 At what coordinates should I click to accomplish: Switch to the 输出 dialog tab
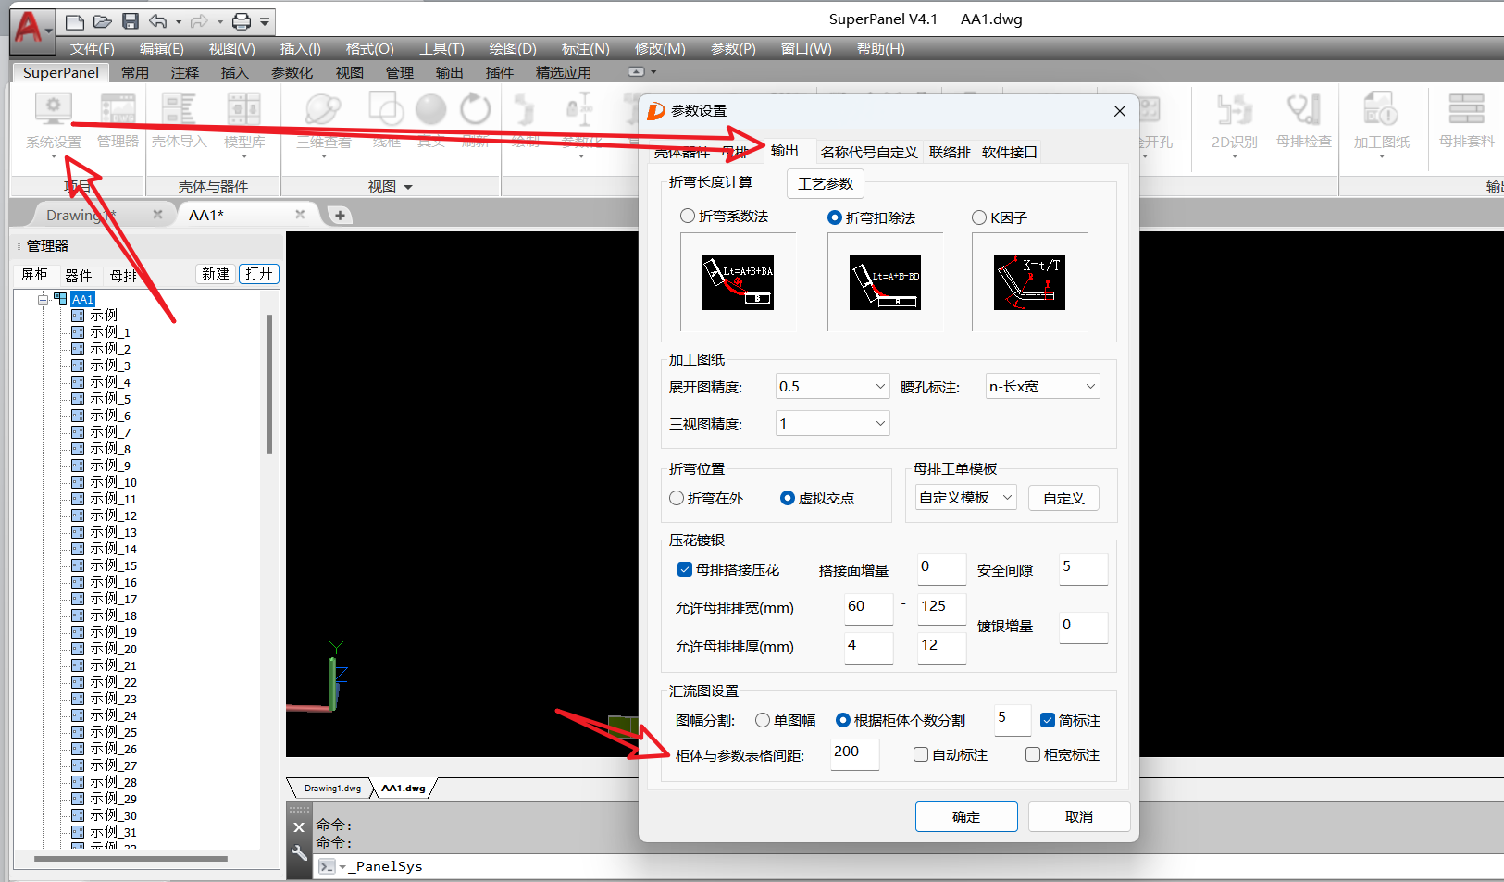tap(784, 151)
